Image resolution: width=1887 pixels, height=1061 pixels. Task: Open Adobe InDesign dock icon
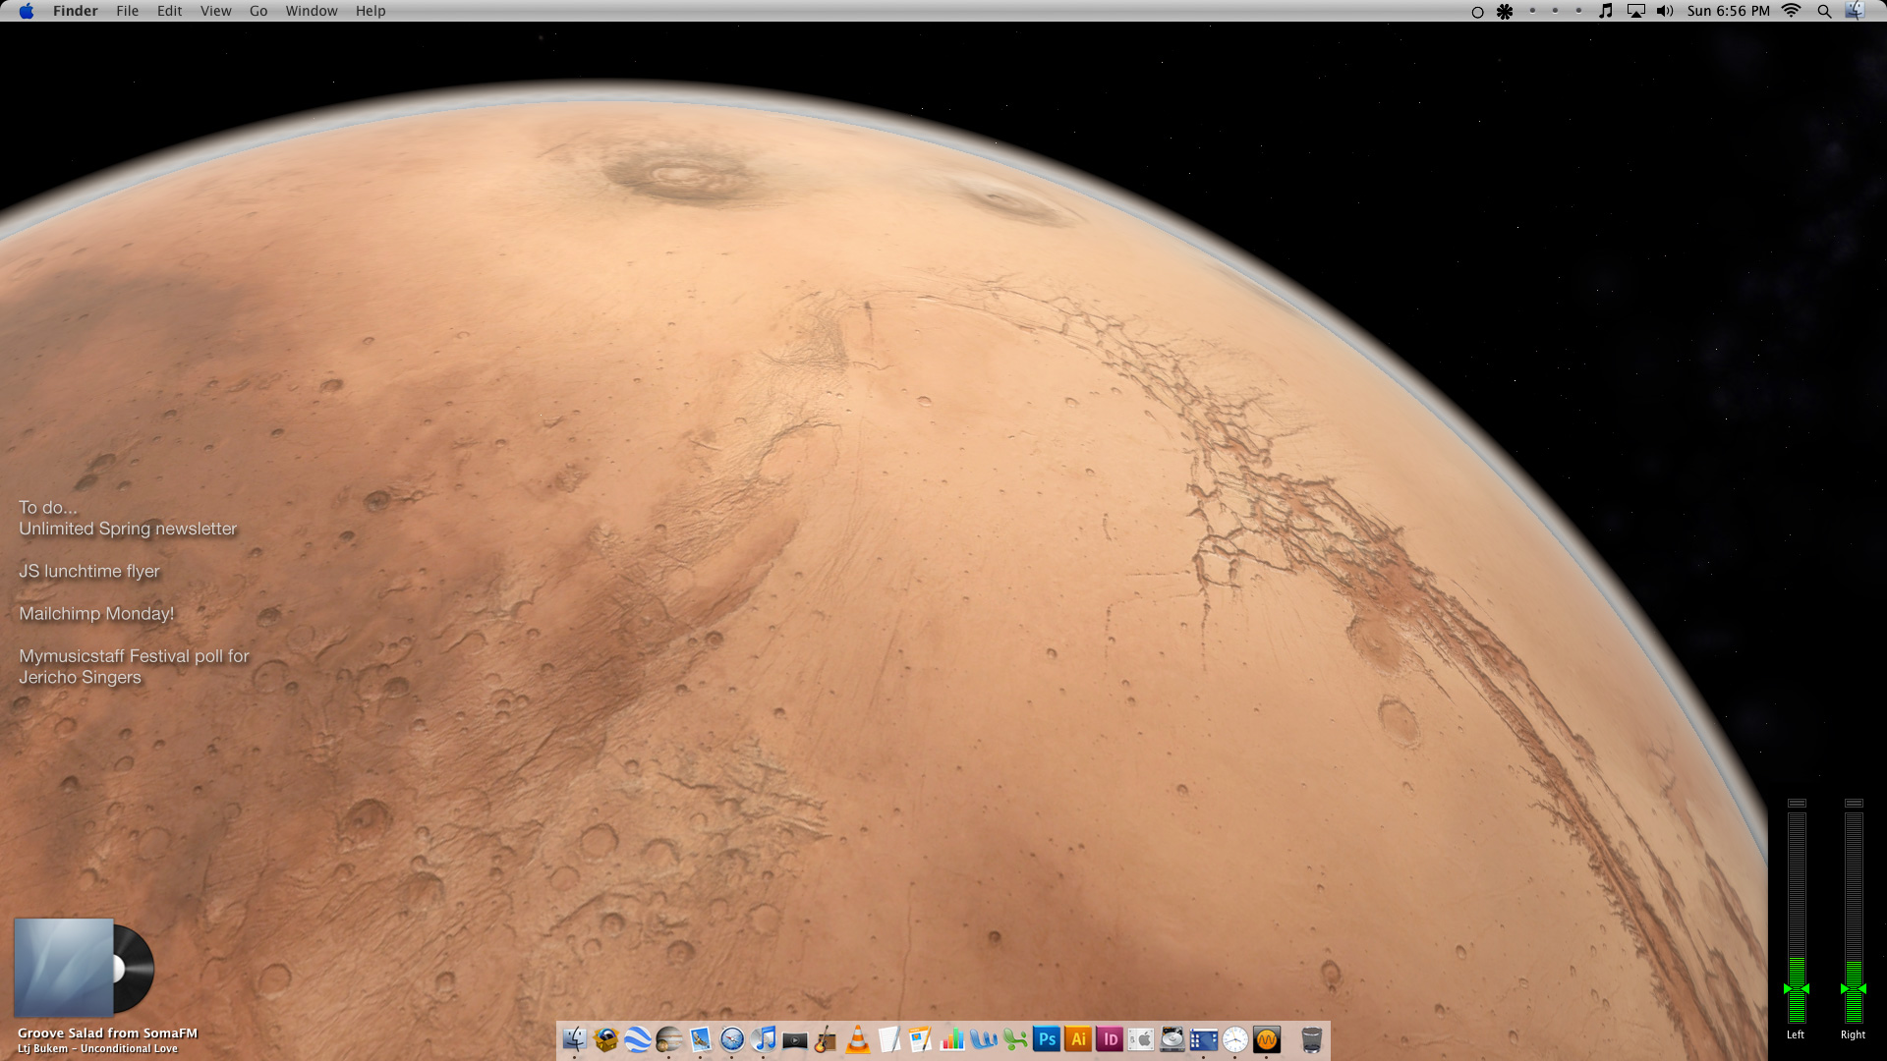(1110, 1038)
